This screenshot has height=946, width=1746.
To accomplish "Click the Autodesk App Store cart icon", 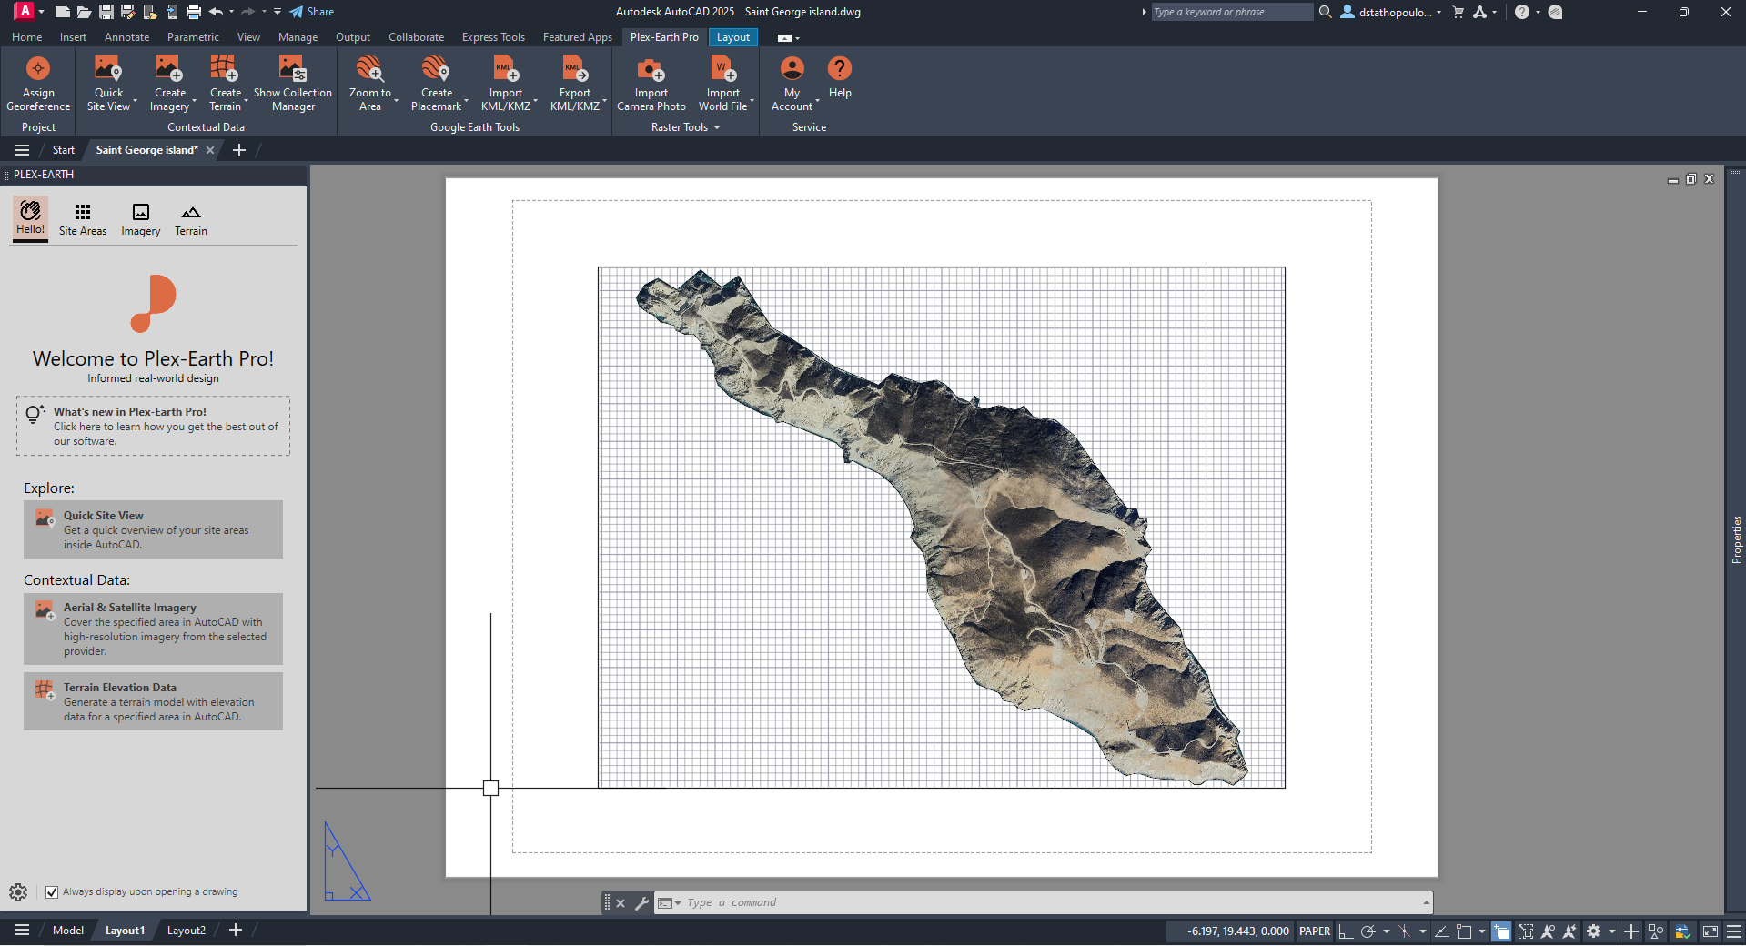I will tap(1458, 12).
